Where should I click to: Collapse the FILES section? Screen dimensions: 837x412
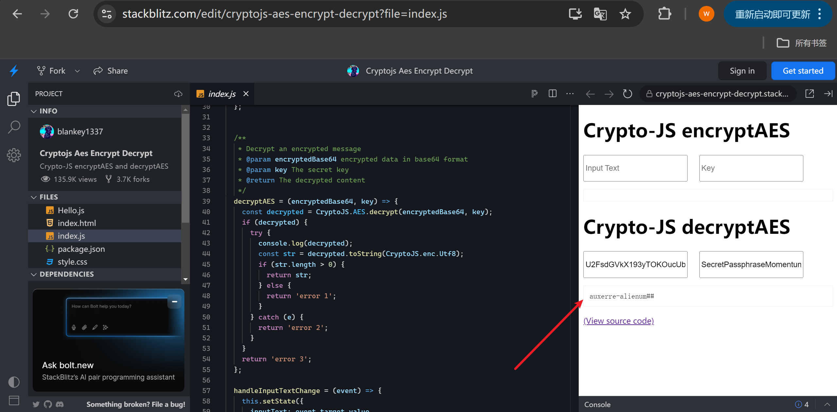[x=34, y=197]
